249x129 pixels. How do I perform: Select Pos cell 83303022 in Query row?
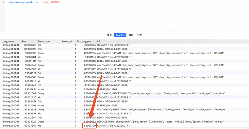tap(30, 122)
